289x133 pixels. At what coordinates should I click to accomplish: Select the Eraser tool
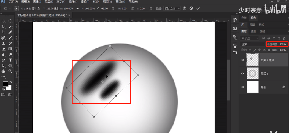(3, 49)
